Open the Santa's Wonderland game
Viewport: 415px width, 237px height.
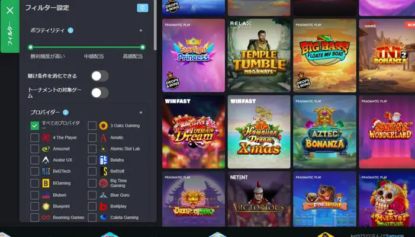387,132
